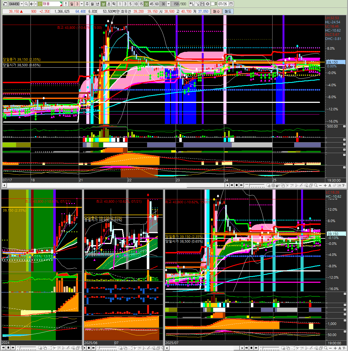Save chart with the floppy disk icon
The width and height of the screenshot is (348, 351).
(x=202, y=4)
